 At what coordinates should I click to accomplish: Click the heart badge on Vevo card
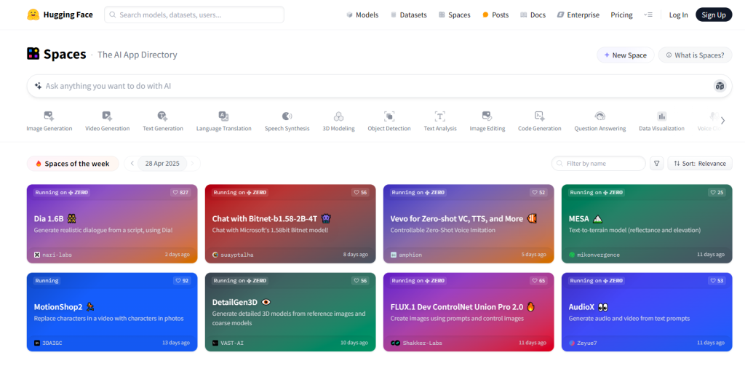coord(539,193)
